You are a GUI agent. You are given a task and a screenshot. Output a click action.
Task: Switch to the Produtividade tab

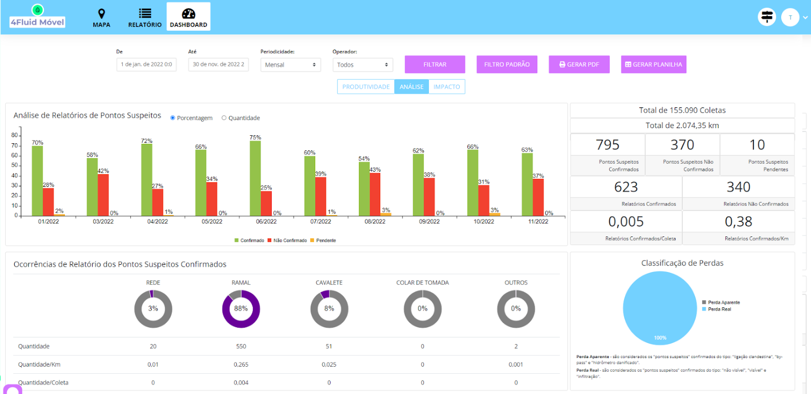pos(365,87)
